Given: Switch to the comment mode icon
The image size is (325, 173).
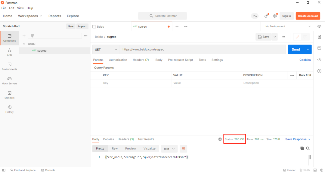Looking at the screenshot, I should coord(305,37).
